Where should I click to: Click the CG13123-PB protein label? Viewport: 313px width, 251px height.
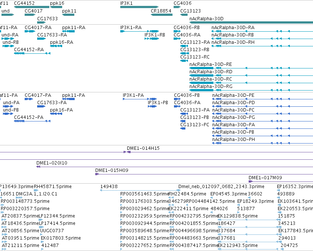tap(195, 117)
